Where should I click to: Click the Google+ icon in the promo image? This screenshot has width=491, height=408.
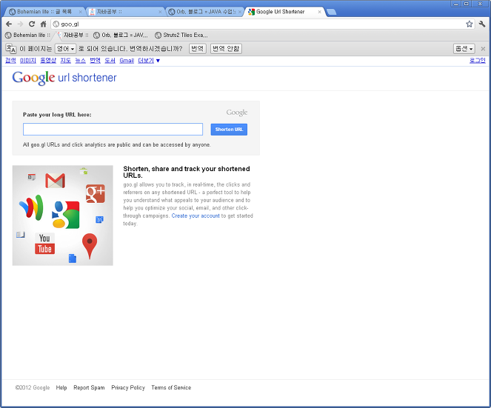(x=96, y=193)
